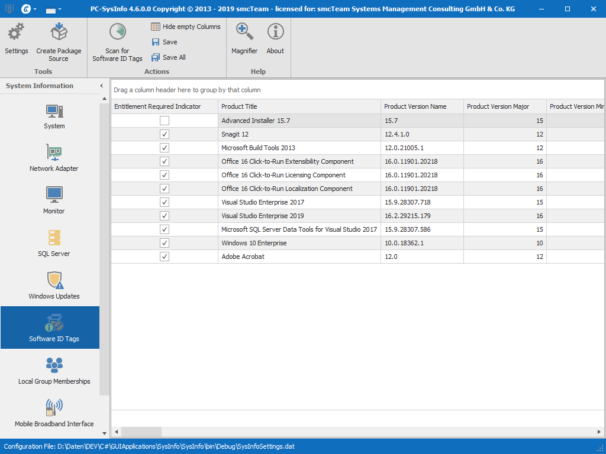Click the Configuration File path in status bar
606x454 pixels.
pos(149,446)
